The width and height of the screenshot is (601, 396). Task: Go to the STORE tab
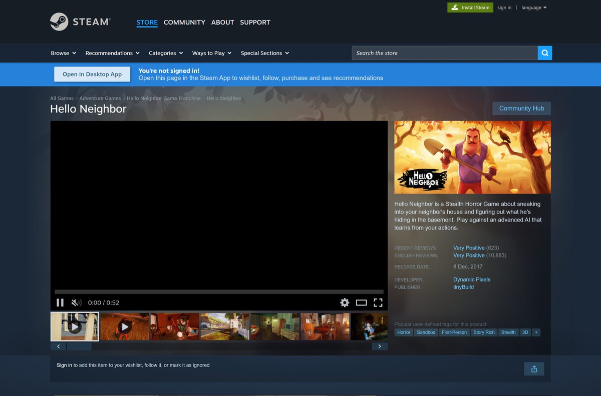click(x=147, y=22)
